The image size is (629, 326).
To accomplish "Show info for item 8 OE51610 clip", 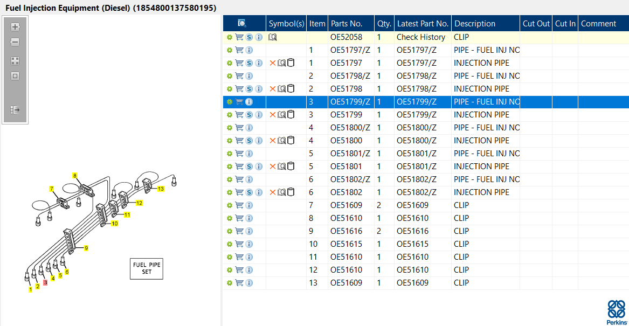I will coord(249,218).
